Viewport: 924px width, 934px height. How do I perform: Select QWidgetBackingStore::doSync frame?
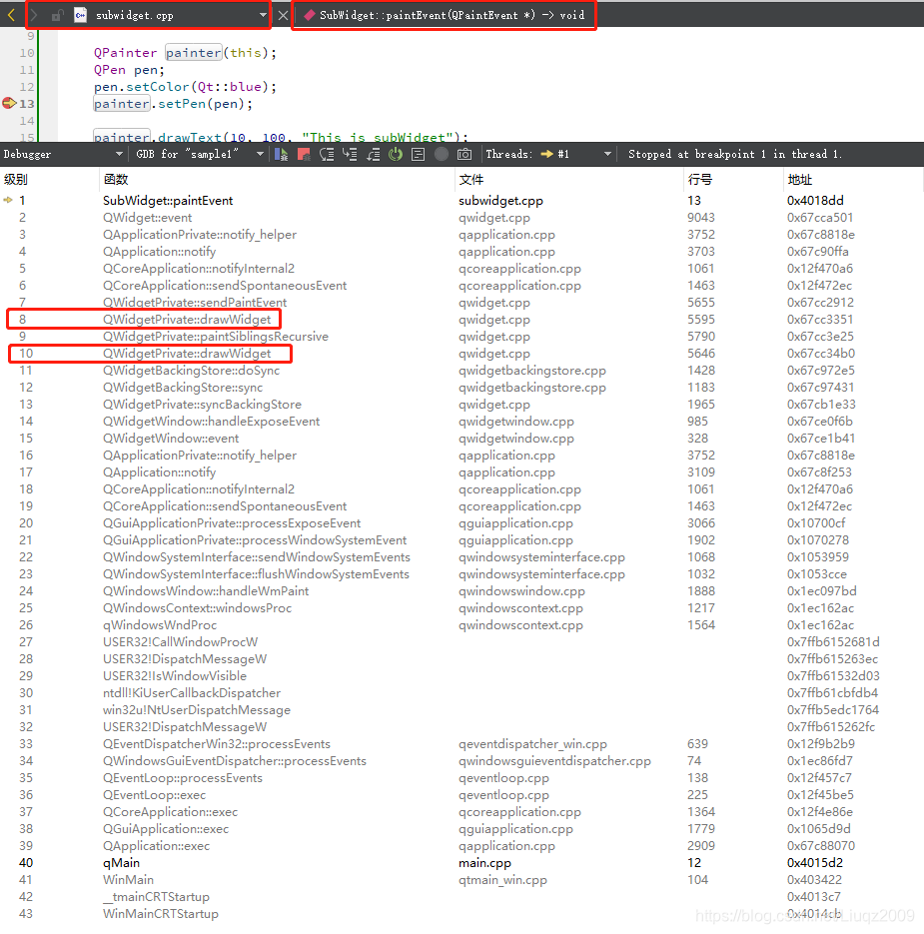coord(462,370)
